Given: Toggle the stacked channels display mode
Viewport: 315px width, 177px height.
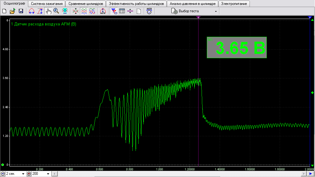Looking at the screenshot, I should click(x=84, y=11).
